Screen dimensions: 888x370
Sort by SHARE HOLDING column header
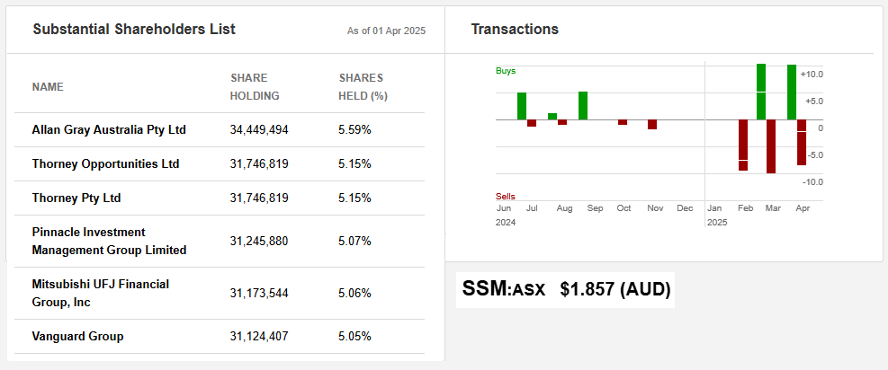pos(255,87)
